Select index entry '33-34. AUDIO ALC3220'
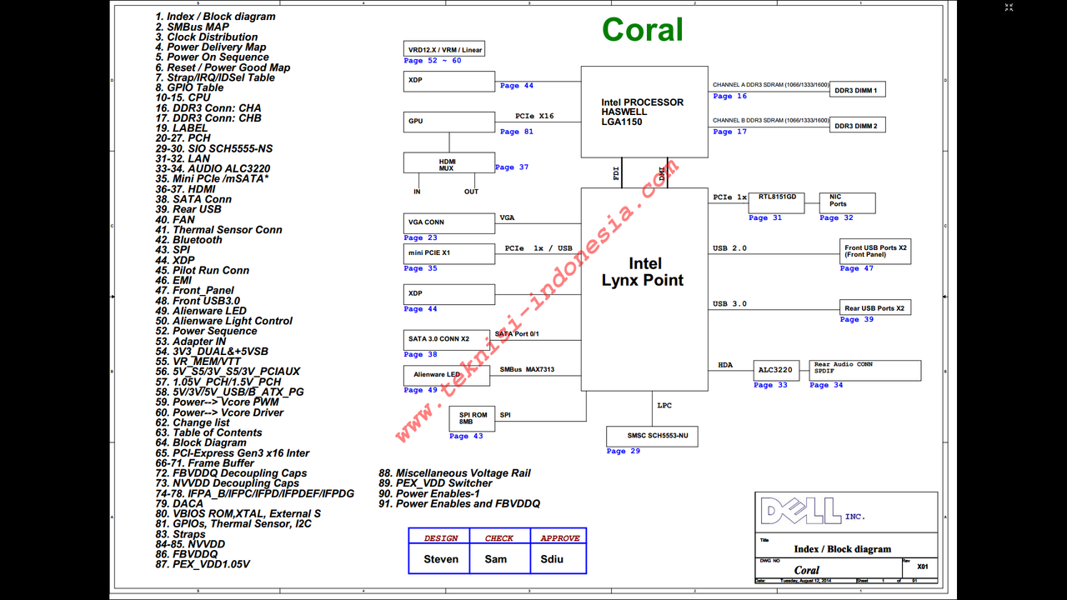The height and width of the screenshot is (600, 1067). [x=213, y=168]
